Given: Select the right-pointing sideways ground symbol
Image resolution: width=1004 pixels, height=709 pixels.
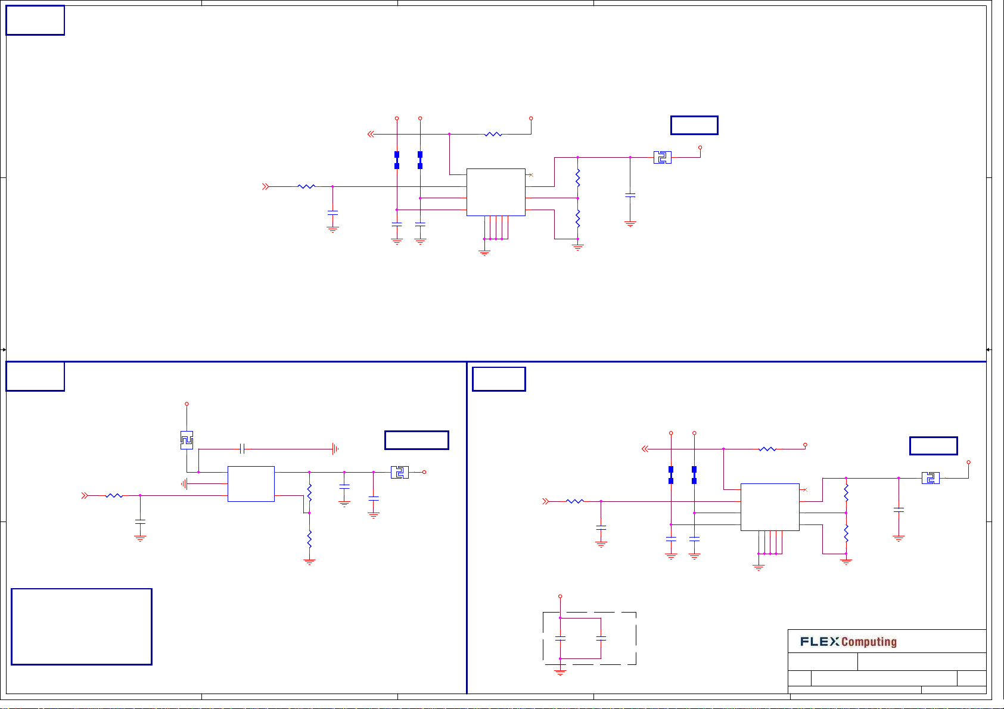Looking at the screenshot, I should pos(335,449).
